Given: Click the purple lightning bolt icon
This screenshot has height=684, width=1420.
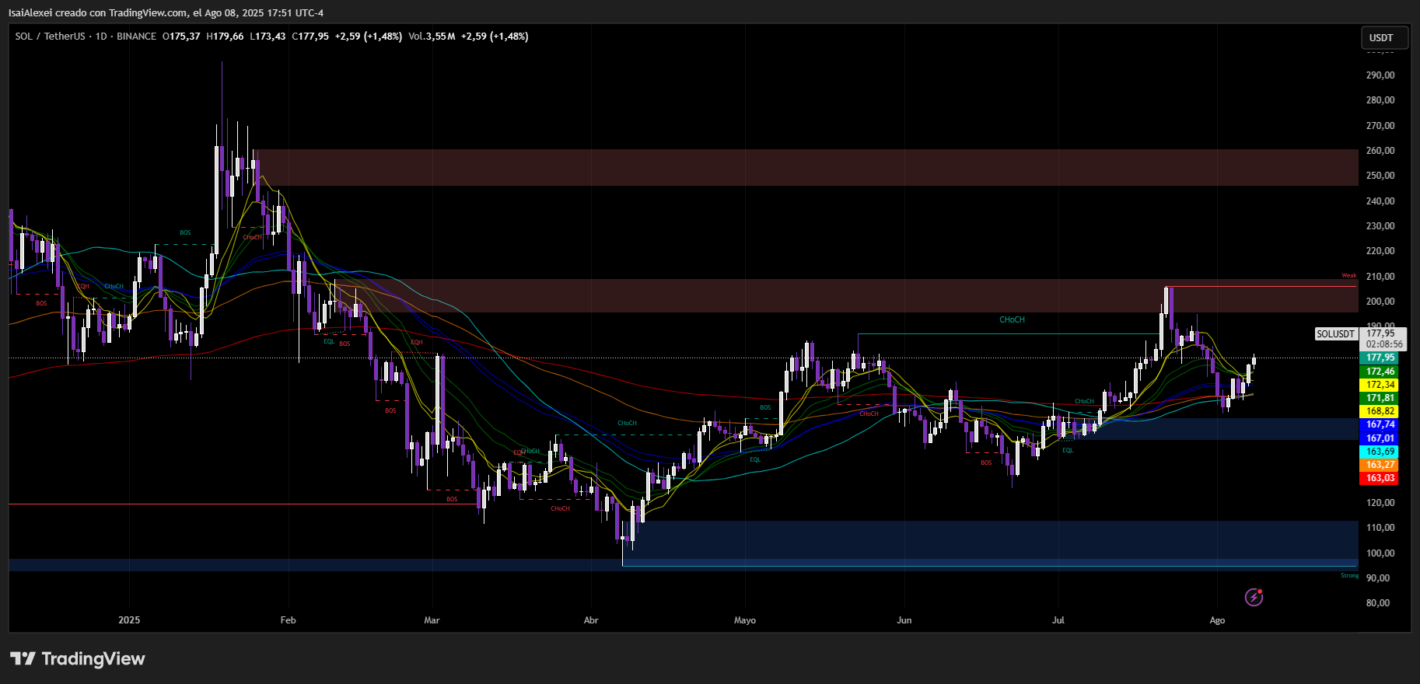Looking at the screenshot, I should (1254, 597).
